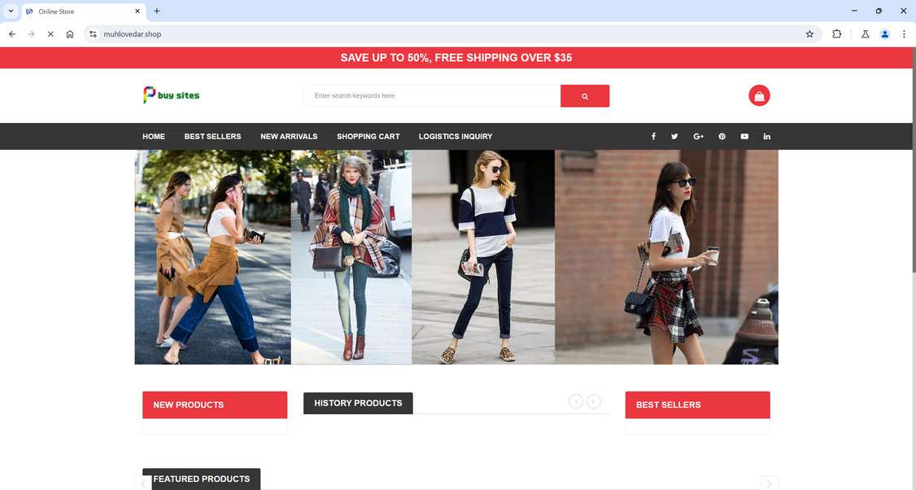Viewport: 916px width, 490px height.
Task: Click the Twitter social icon
Action: coord(674,136)
